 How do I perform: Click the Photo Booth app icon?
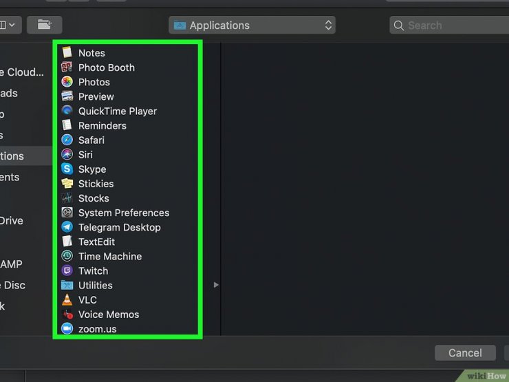[67, 67]
